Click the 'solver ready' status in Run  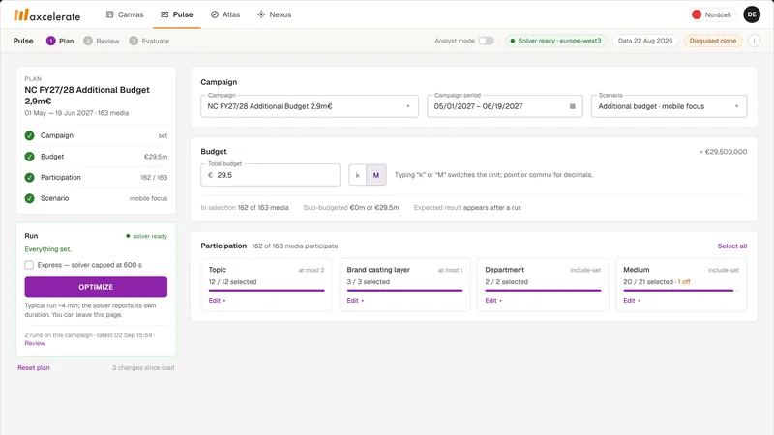pyautogui.click(x=147, y=236)
